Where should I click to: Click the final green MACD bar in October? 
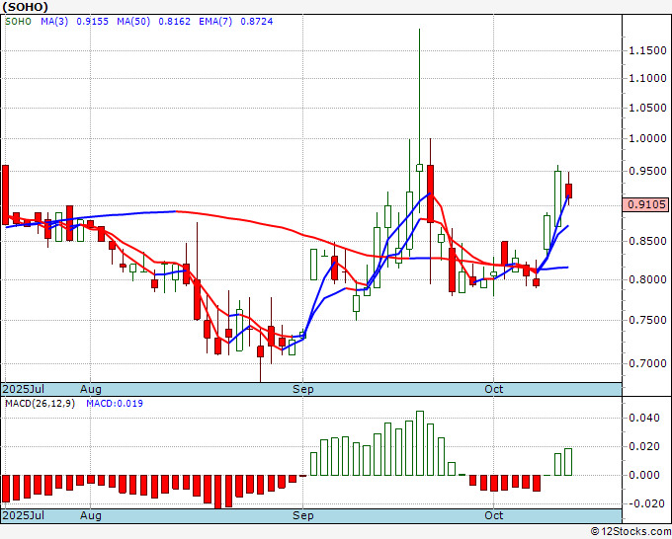pos(568,462)
